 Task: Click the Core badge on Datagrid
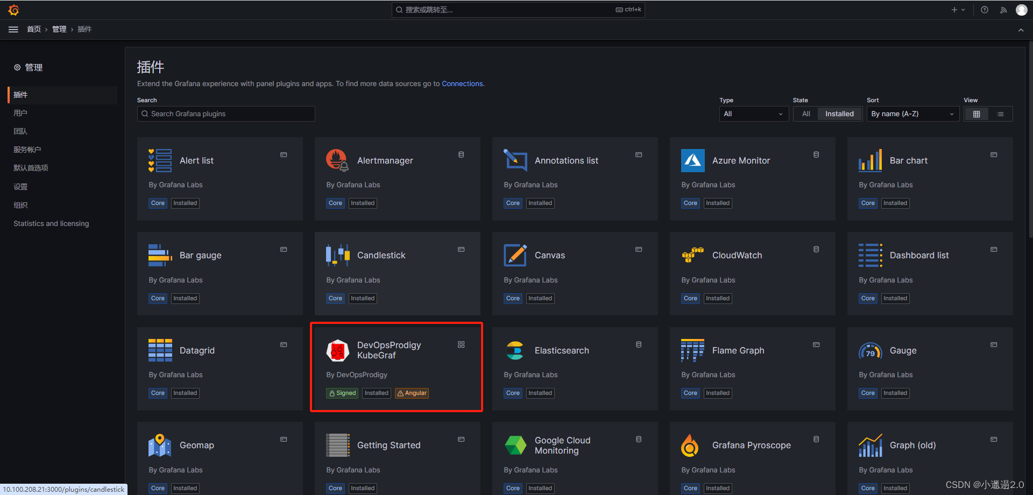click(x=158, y=393)
